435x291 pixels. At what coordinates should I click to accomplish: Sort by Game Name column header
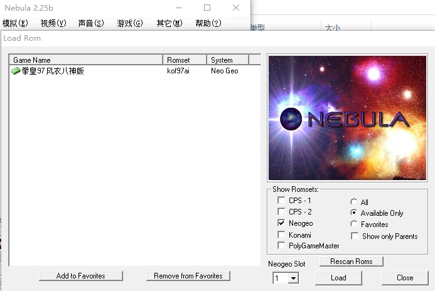[86, 60]
